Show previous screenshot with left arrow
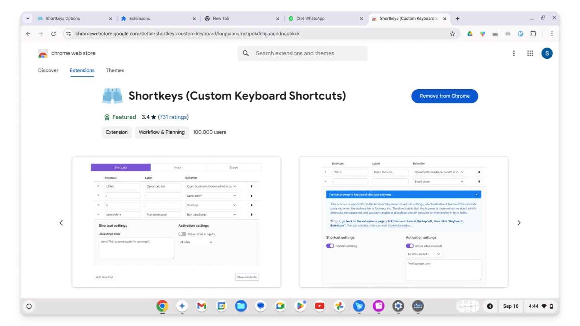The width and height of the screenshot is (580, 326). tap(61, 223)
